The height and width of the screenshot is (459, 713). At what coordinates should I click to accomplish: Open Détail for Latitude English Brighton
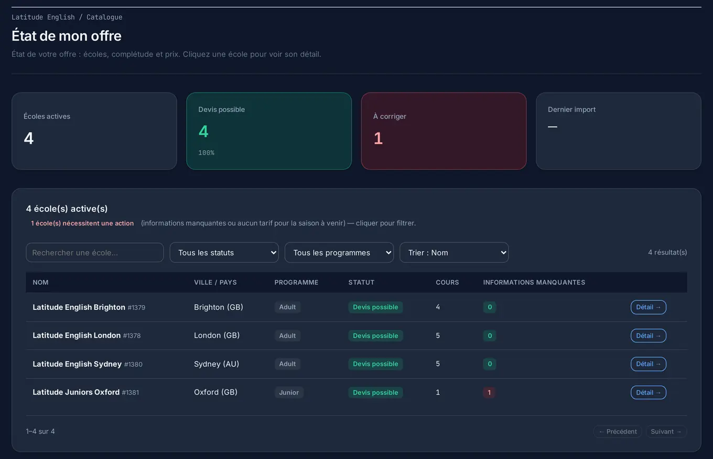pyautogui.click(x=649, y=307)
